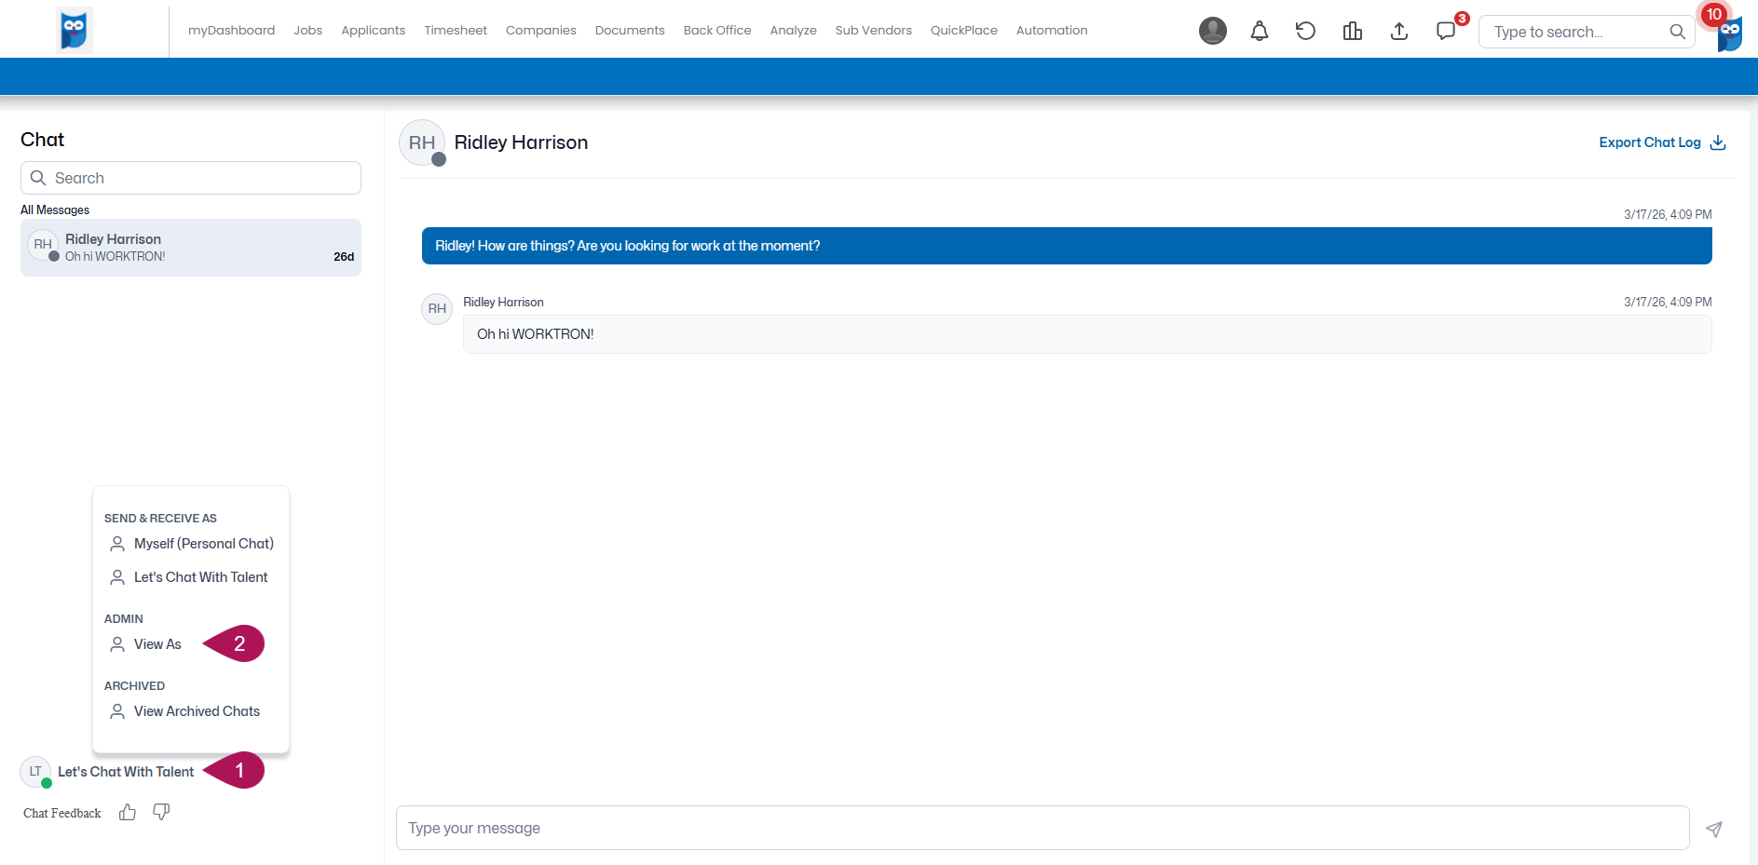Open Analyze menu
1758x865 pixels.
click(793, 30)
